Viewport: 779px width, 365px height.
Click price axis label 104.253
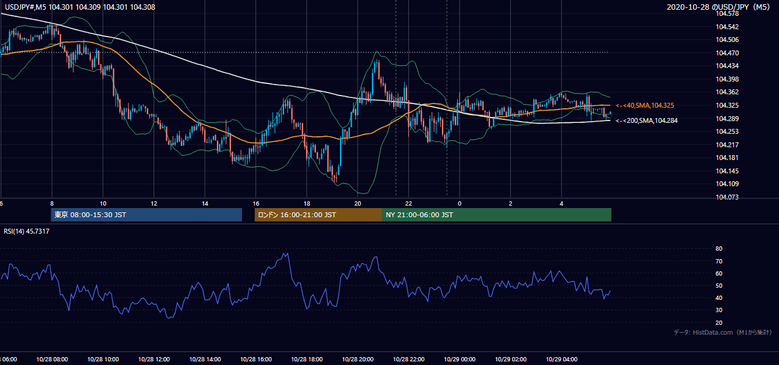click(727, 131)
